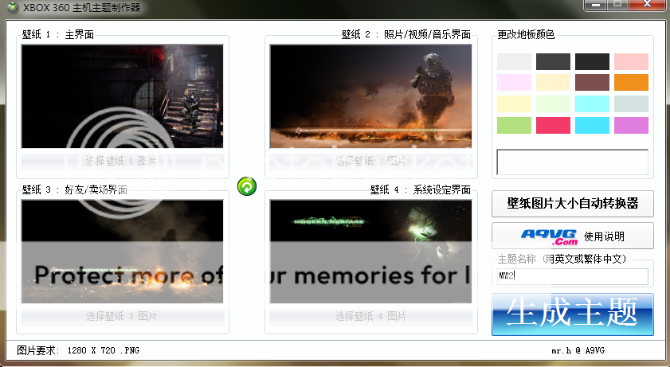Screen dimensions: 670x367
Task: Open the 壁纸图片大小自动转换器 tool
Action: click(573, 203)
